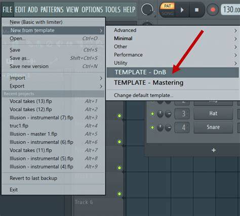
Task: Open the ADD menu
Action: (x=33, y=10)
